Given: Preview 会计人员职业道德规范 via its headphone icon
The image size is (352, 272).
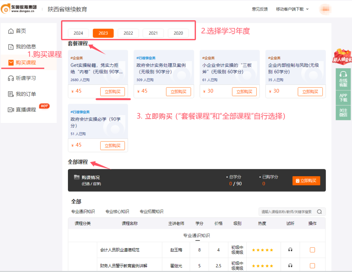Looking at the screenshot, I should (x=290, y=250).
